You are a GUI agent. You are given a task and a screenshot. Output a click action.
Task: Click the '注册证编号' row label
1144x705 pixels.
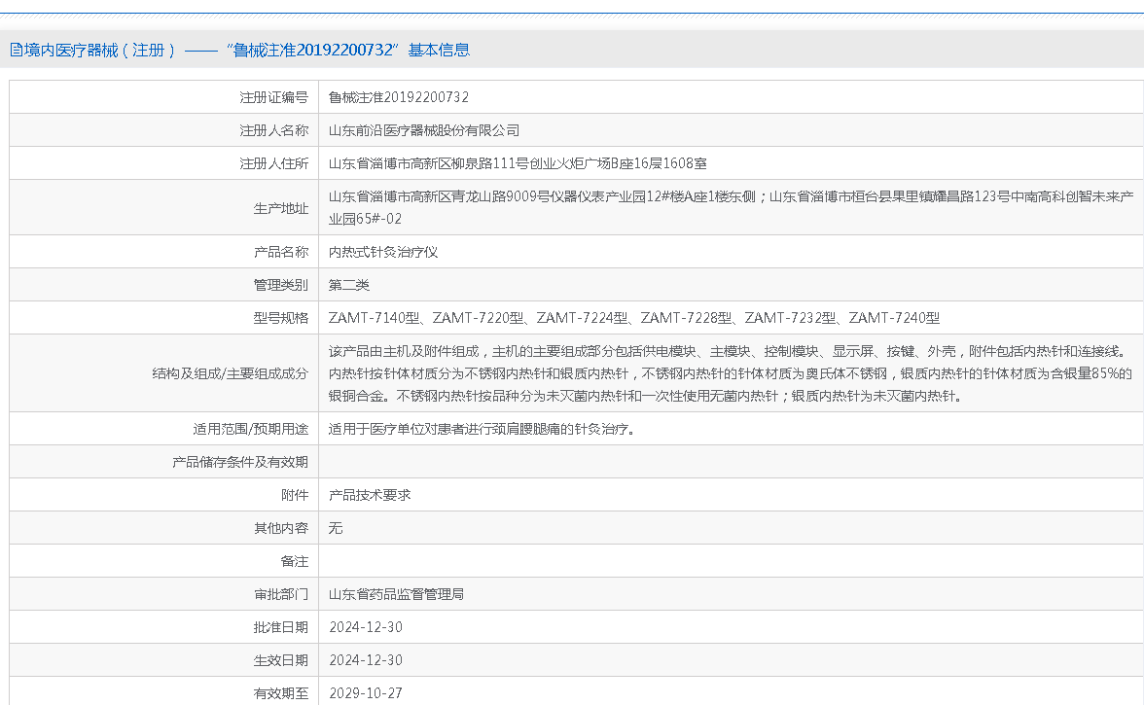[273, 97]
